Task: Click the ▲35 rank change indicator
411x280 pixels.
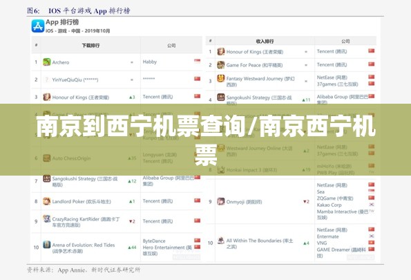Action: point(132,158)
